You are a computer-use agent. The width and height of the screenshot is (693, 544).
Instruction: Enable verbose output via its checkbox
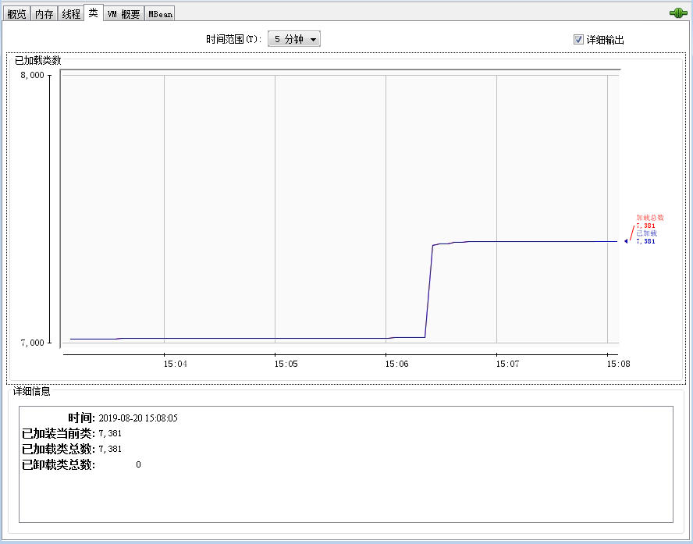[x=579, y=39]
